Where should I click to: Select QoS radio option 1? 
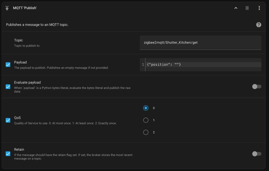146,120
